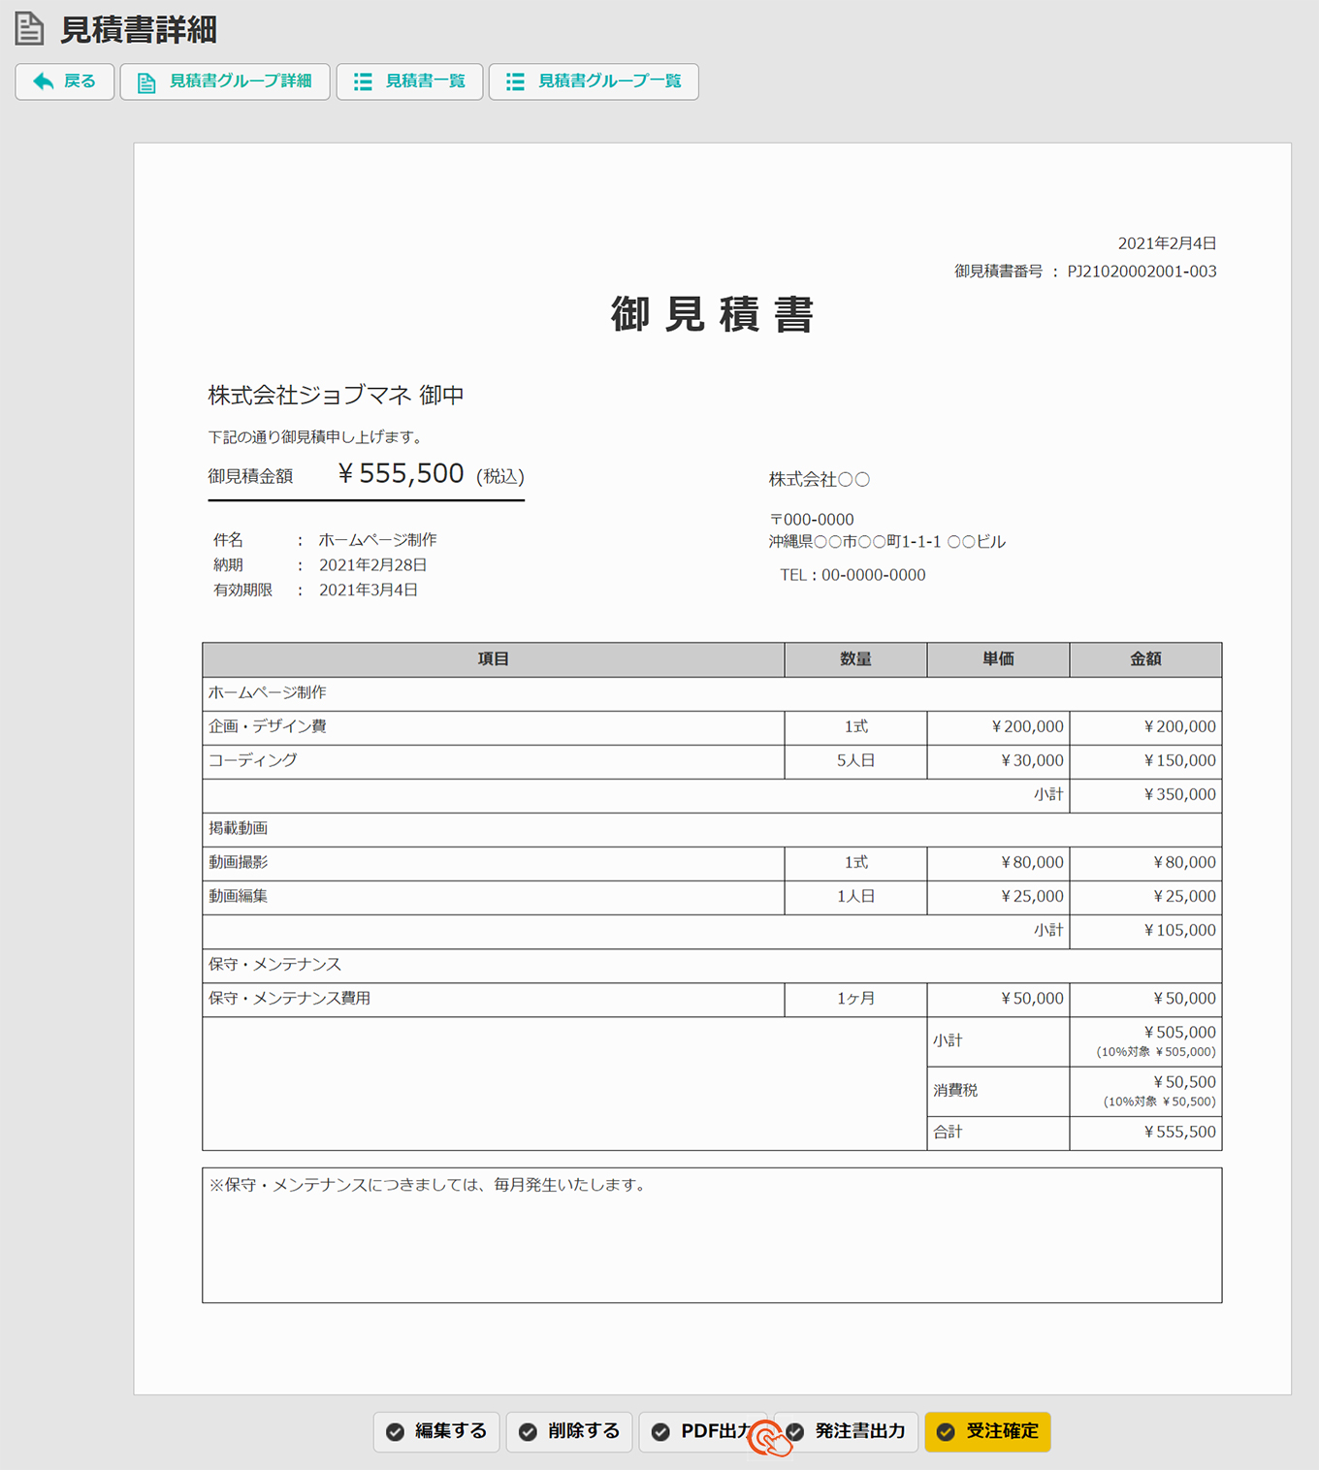Open 見積書グループ詳細
Viewport: 1319px width, 1470px height.
pyautogui.click(x=225, y=81)
